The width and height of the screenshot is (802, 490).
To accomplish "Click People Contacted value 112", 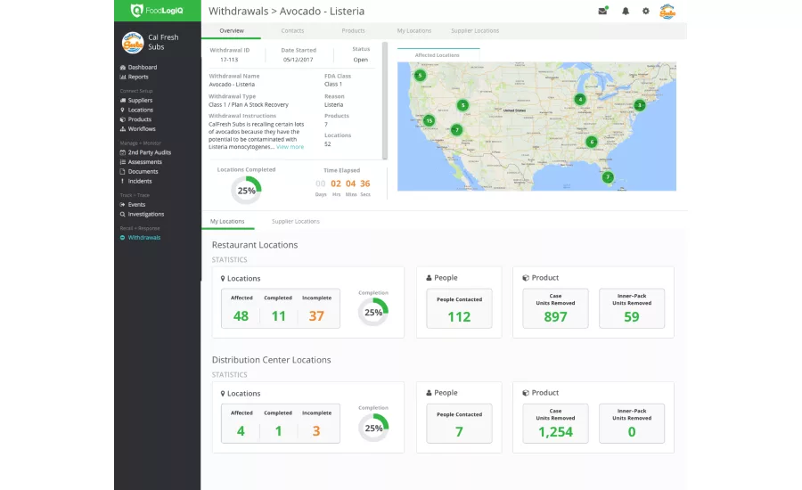I will click(x=459, y=317).
